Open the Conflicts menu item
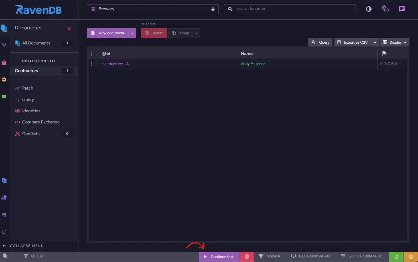Image resolution: width=418 pixels, height=262 pixels. [44, 134]
